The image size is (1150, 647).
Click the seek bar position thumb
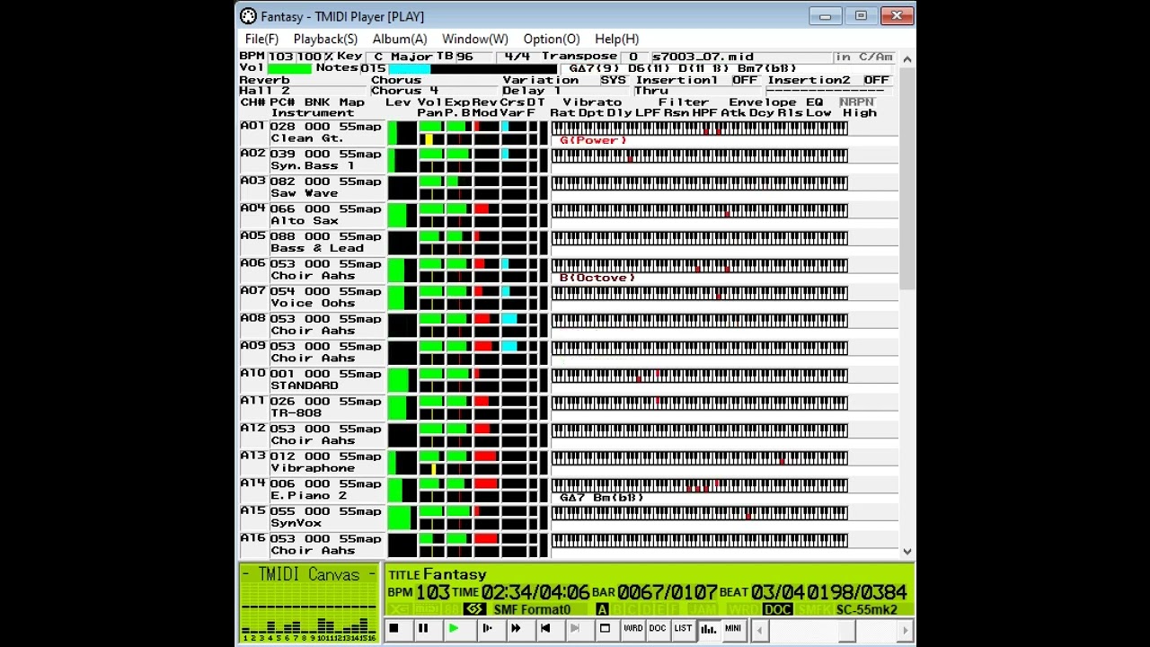coord(847,631)
